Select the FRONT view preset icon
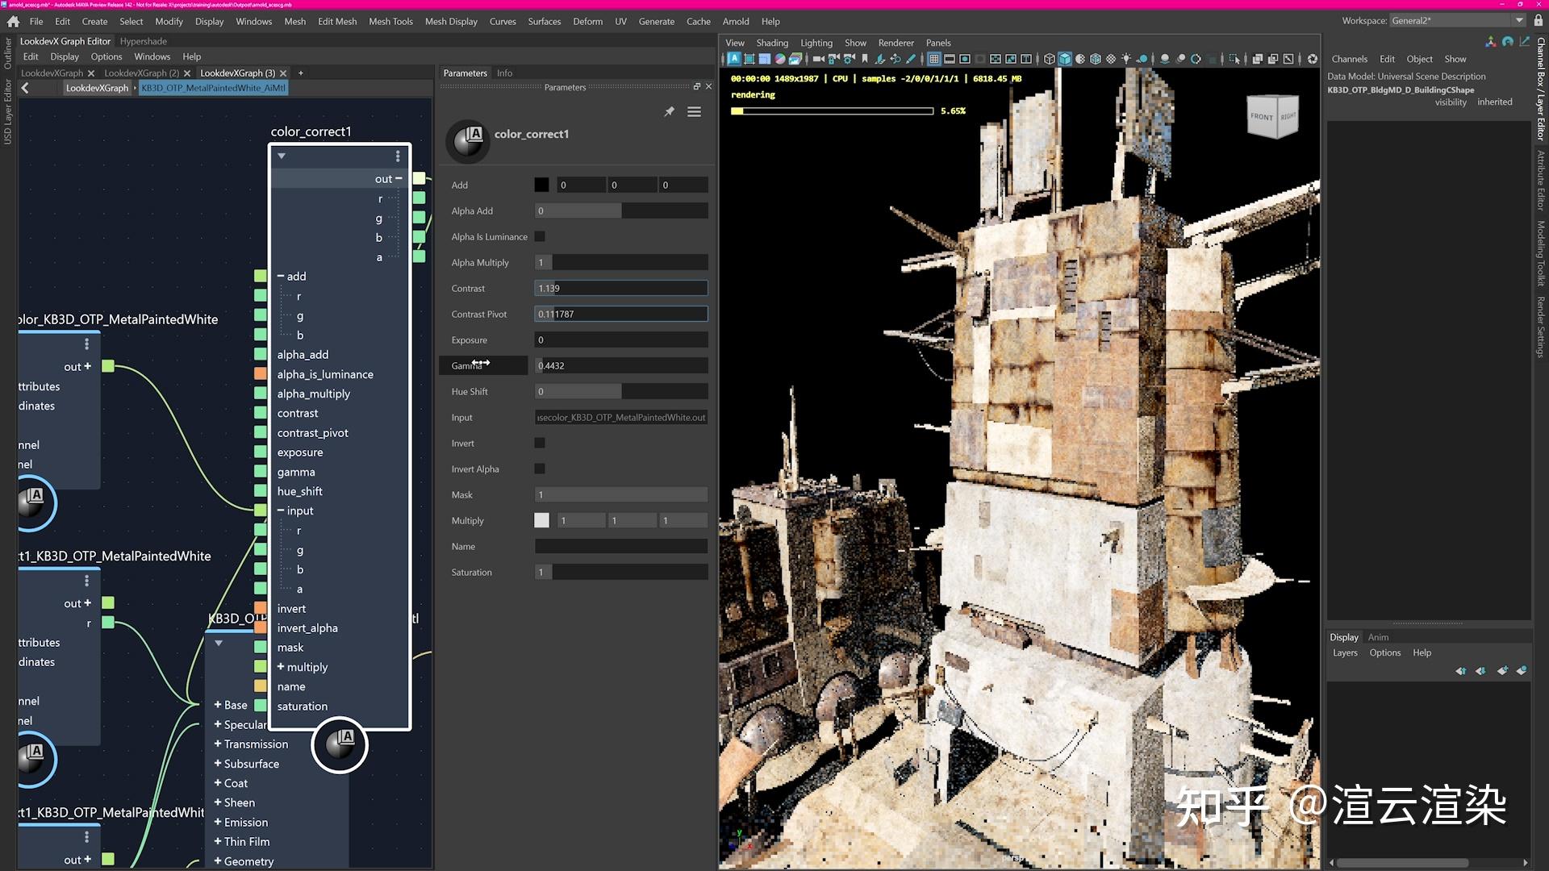1549x871 pixels. pos(1263,120)
